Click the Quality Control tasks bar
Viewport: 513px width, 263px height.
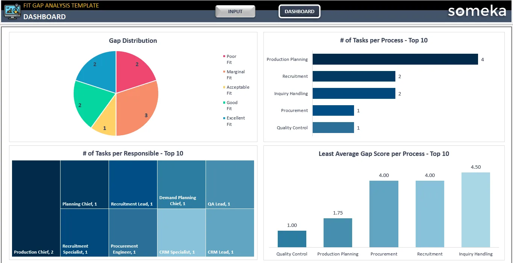(x=333, y=128)
